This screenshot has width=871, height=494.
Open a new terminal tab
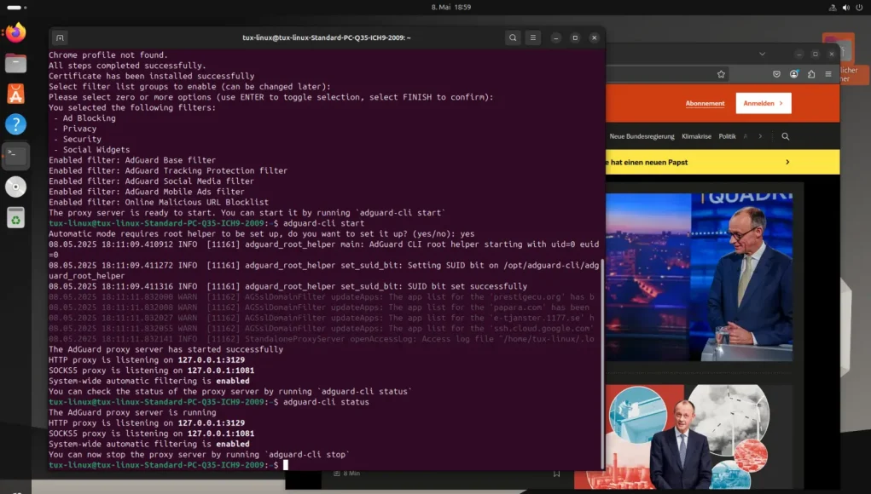(60, 37)
